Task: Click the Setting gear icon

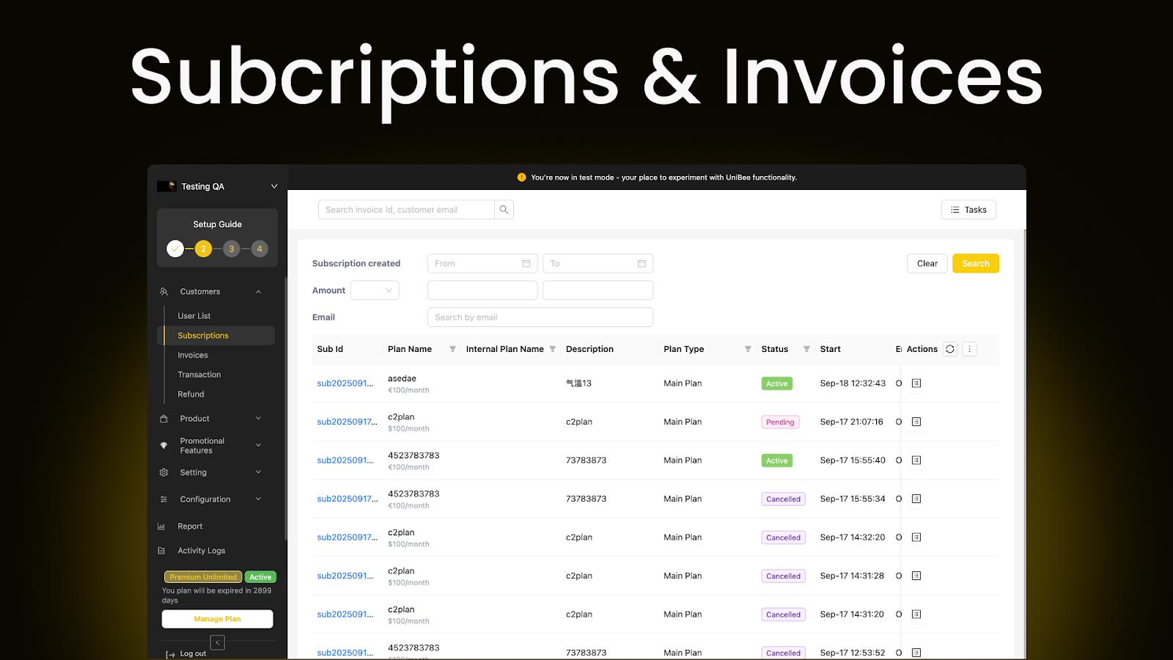Action: (163, 472)
